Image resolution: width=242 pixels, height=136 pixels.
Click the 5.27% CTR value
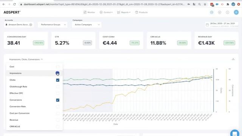(62, 43)
